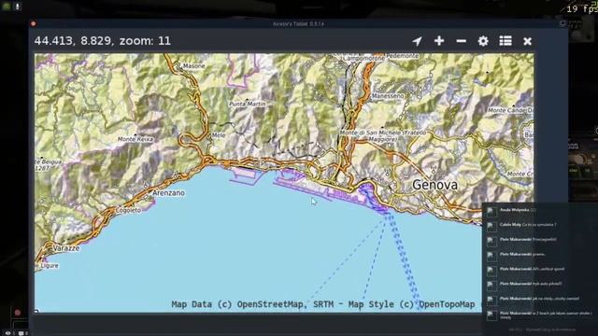Click the Mele town label
598x336 pixels.
(x=218, y=134)
